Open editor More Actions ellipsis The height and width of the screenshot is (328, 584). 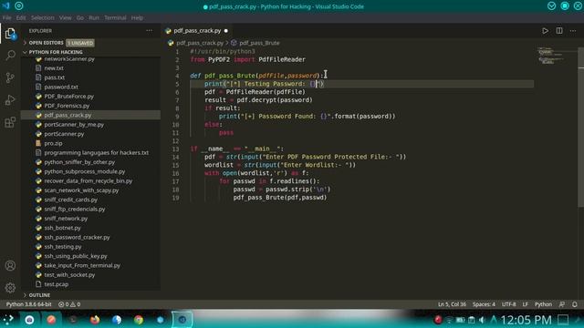[573, 31]
